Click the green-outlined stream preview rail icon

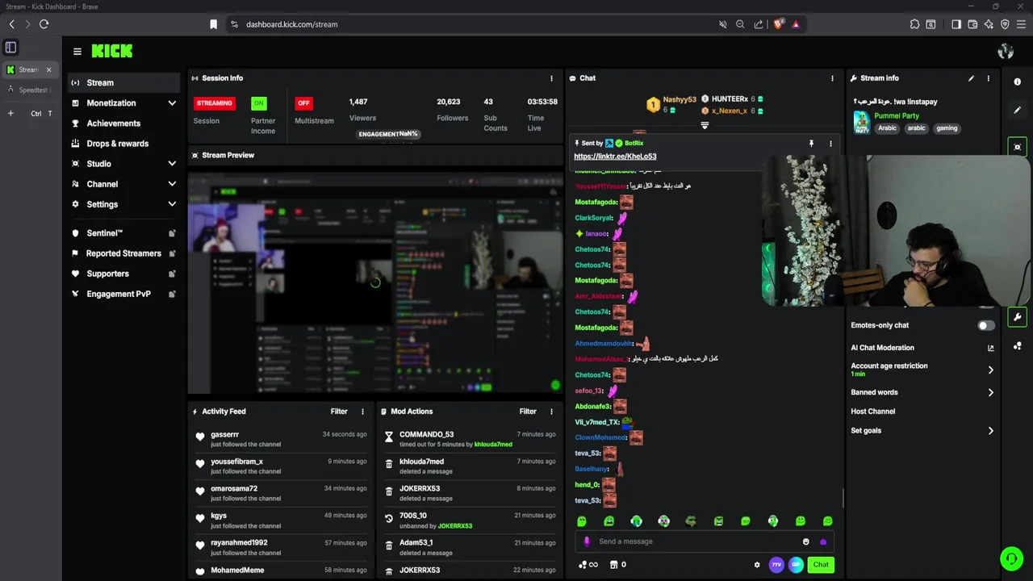1017,147
